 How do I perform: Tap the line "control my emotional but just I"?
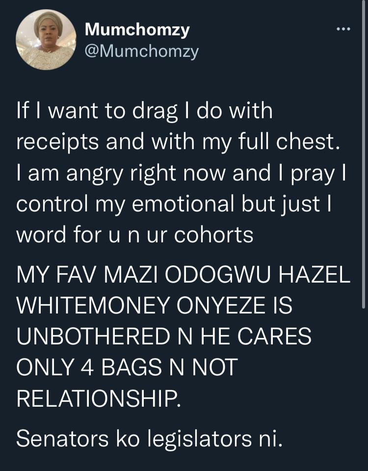coord(174,204)
